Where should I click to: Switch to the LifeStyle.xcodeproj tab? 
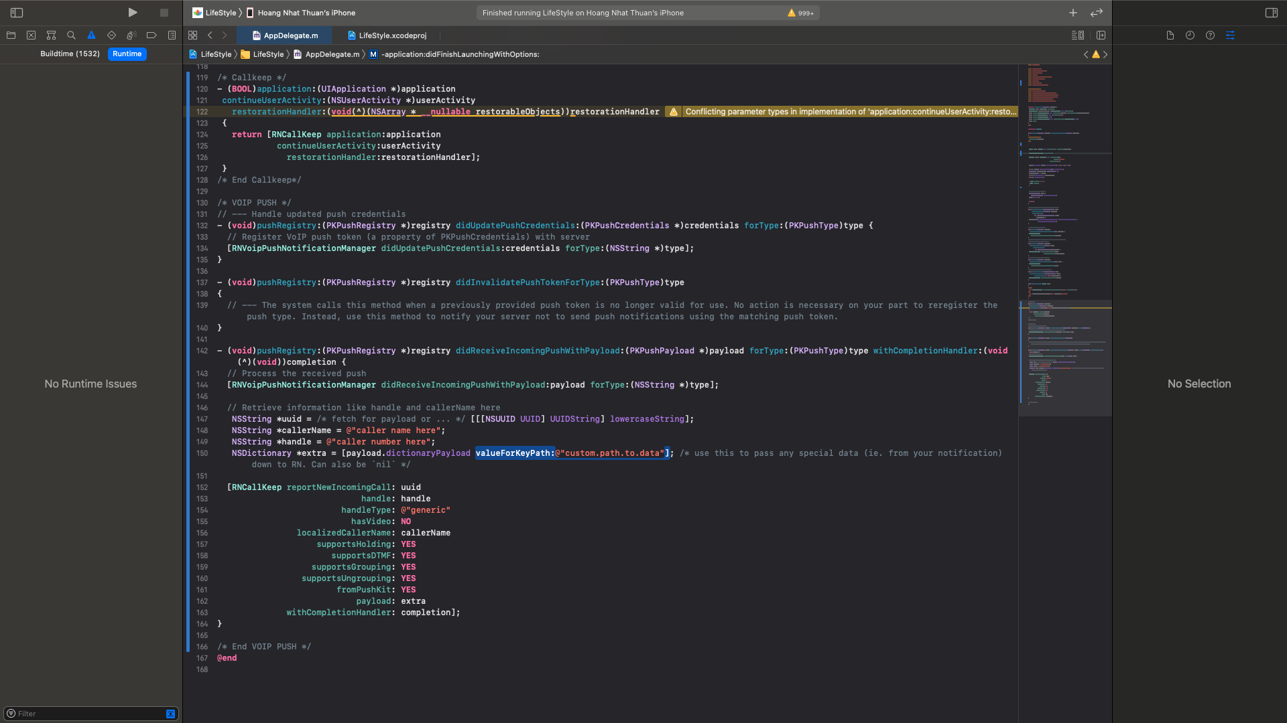tap(387, 35)
